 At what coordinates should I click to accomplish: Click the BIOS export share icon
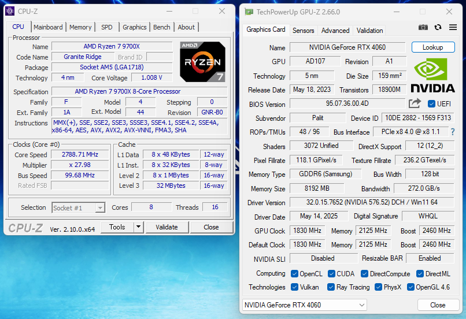tap(414, 103)
